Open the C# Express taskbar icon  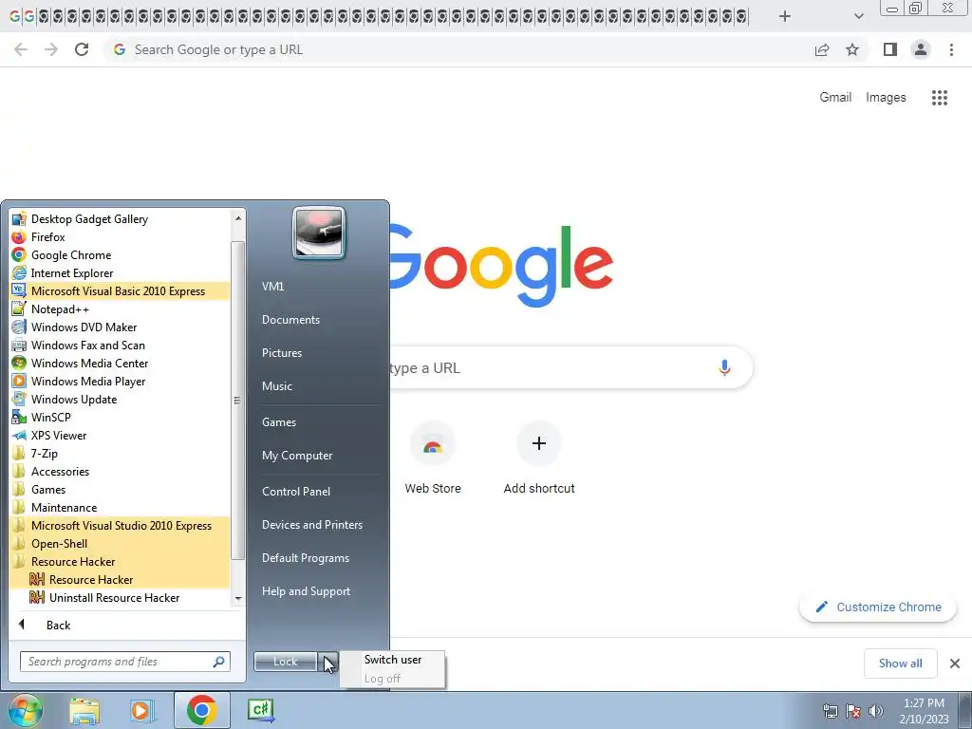(261, 710)
